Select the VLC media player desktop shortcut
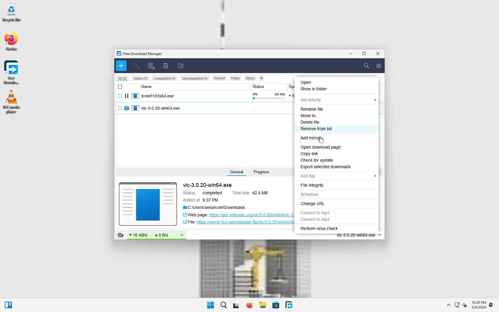The height and width of the screenshot is (312, 499). [11, 102]
